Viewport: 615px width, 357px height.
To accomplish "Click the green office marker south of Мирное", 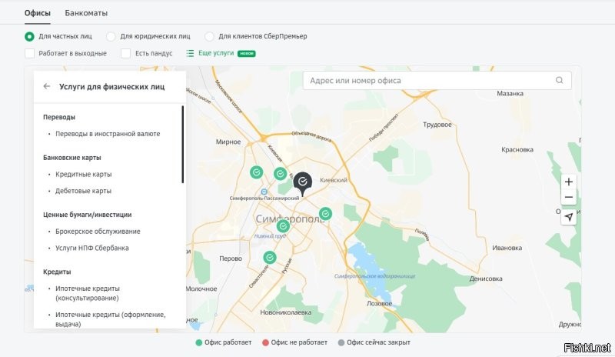I will click(x=257, y=172).
